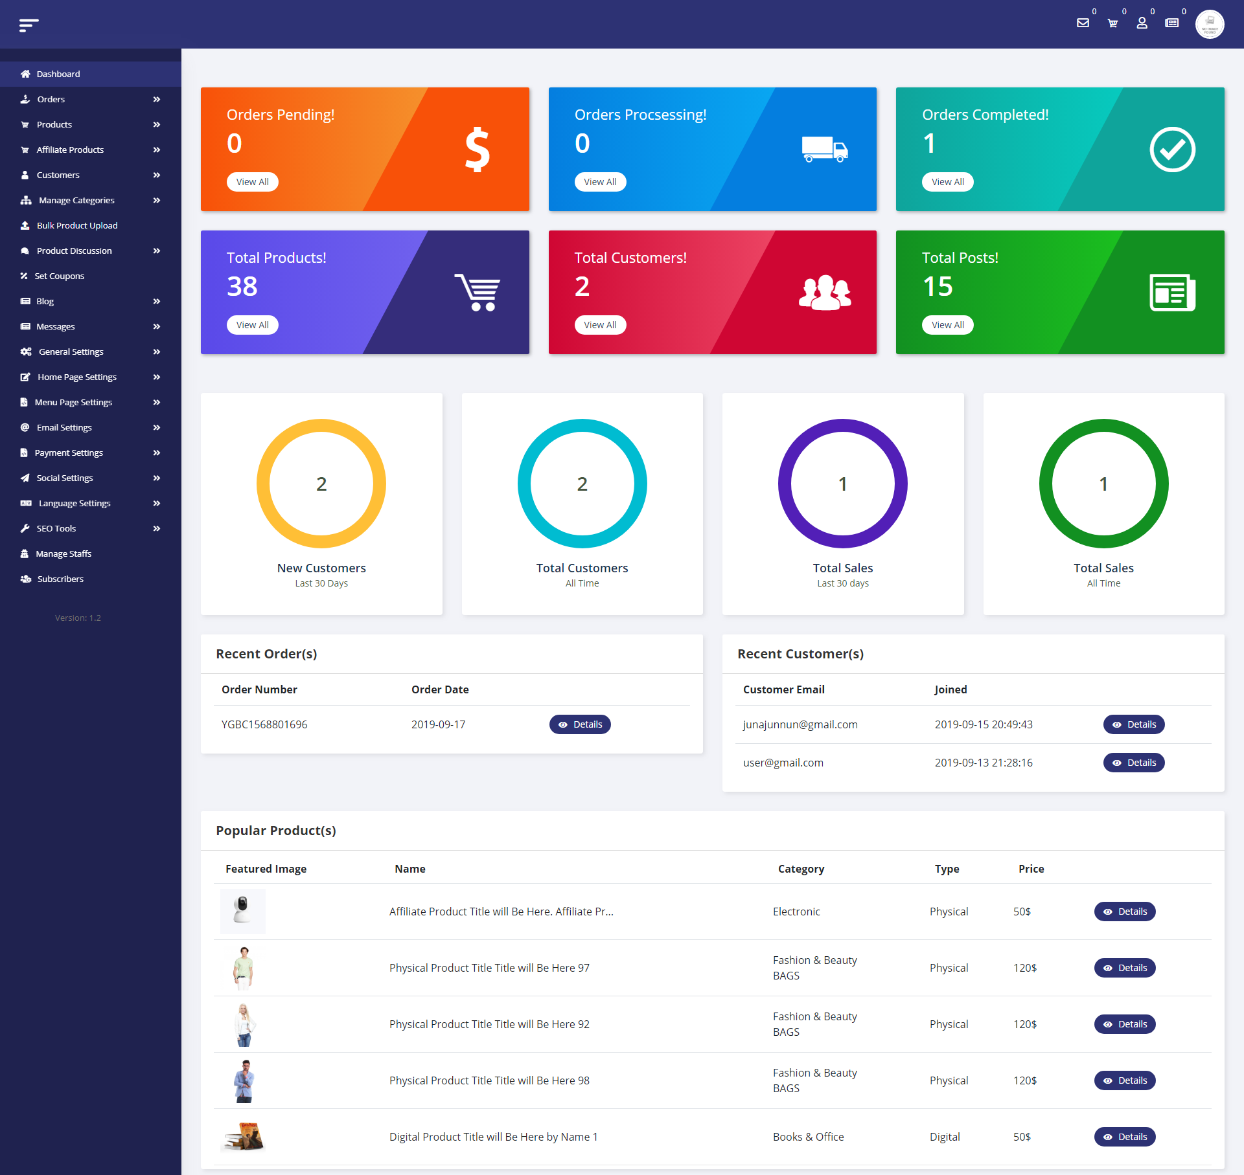
Task: Click the shopping cart icon in header
Action: 1112,23
